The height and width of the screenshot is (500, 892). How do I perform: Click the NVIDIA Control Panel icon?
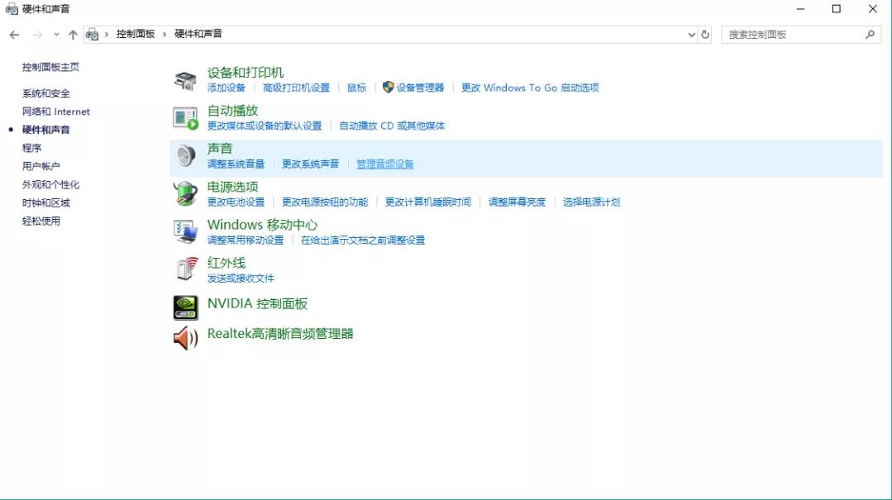coord(185,307)
